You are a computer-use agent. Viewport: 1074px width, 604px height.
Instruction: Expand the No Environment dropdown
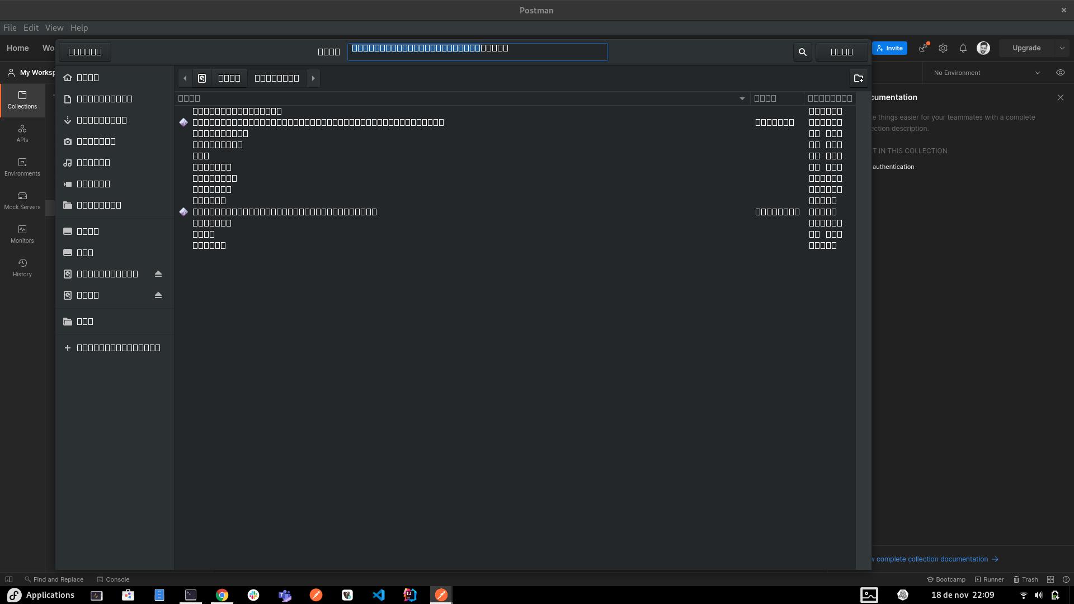1037,73
